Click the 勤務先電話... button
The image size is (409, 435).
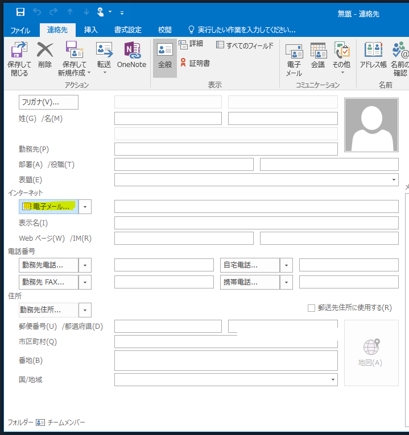[48, 266]
